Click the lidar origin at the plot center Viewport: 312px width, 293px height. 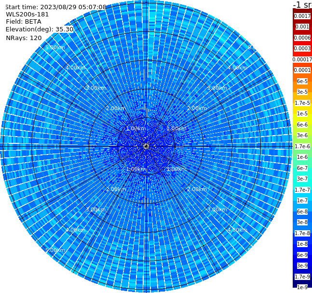click(x=146, y=146)
